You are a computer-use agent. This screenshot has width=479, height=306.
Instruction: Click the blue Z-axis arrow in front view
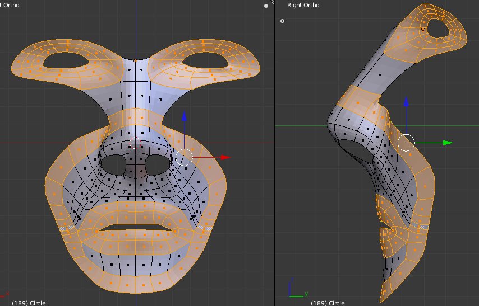point(184,117)
